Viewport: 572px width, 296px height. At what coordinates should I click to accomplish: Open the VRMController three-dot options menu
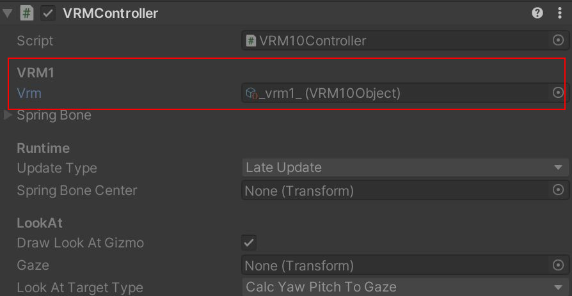coord(560,13)
